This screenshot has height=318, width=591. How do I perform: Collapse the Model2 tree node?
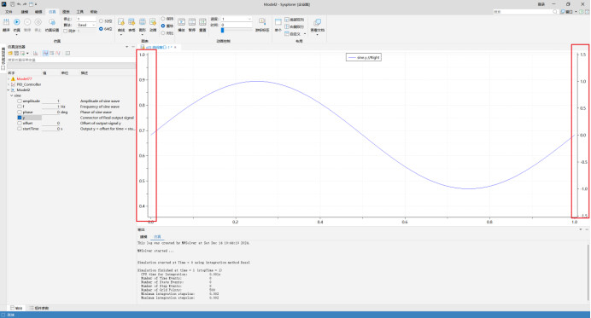point(9,90)
